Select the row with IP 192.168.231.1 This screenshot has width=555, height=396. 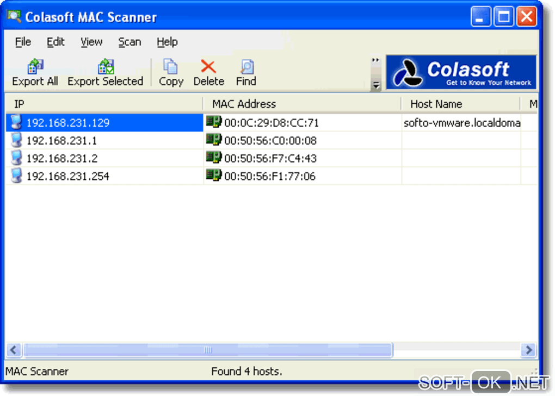coord(272,141)
